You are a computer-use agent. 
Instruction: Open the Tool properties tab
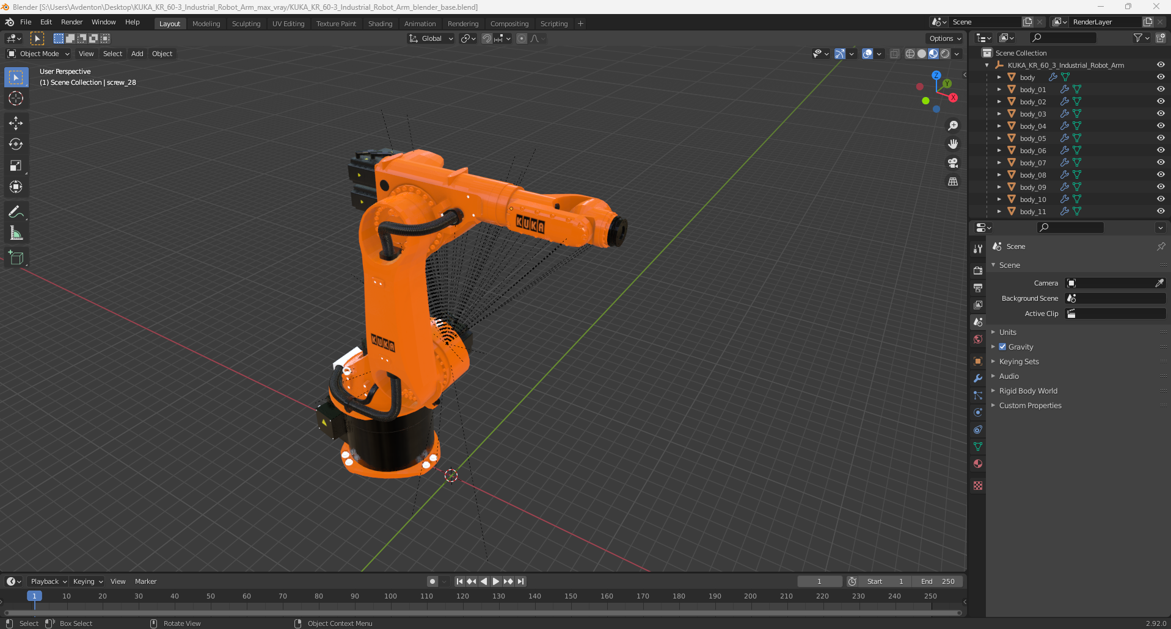(978, 249)
